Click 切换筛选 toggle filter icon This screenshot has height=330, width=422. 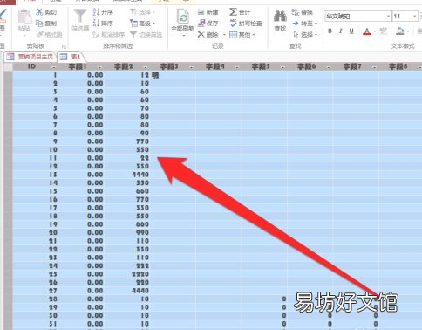(x=133, y=35)
